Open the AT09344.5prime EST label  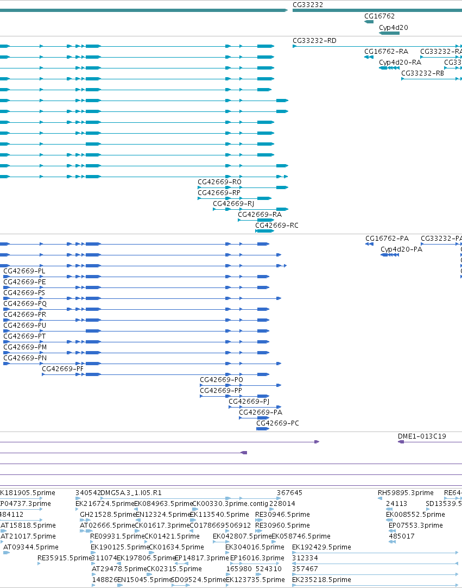coord(31,547)
